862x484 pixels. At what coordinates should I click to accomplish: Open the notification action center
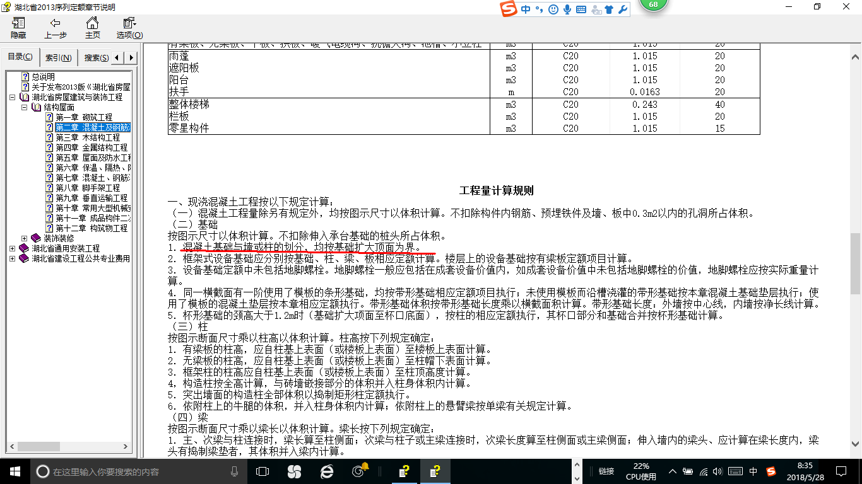coord(841,471)
